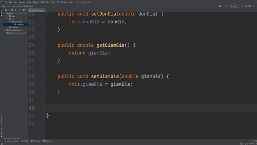Open the Edit menu

click(10, 2)
